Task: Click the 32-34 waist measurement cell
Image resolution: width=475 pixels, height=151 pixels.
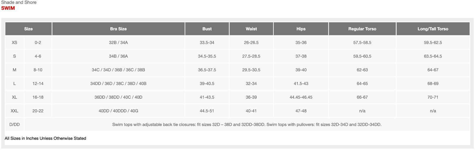Action: 251,84
